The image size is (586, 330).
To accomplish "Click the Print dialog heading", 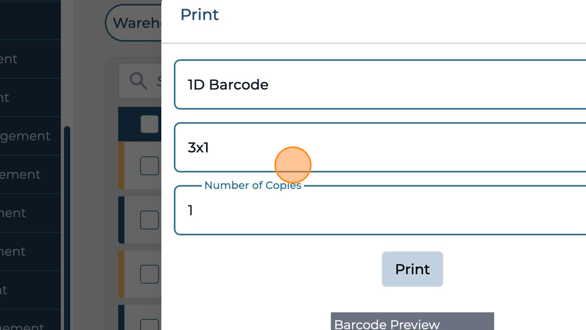I will pos(199,15).
